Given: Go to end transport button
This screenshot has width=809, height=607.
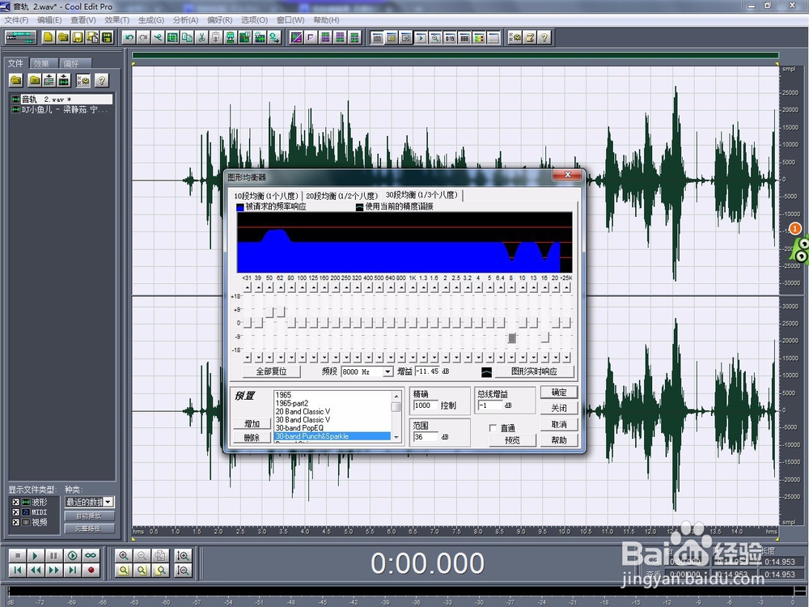Looking at the screenshot, I should [72, 571].
